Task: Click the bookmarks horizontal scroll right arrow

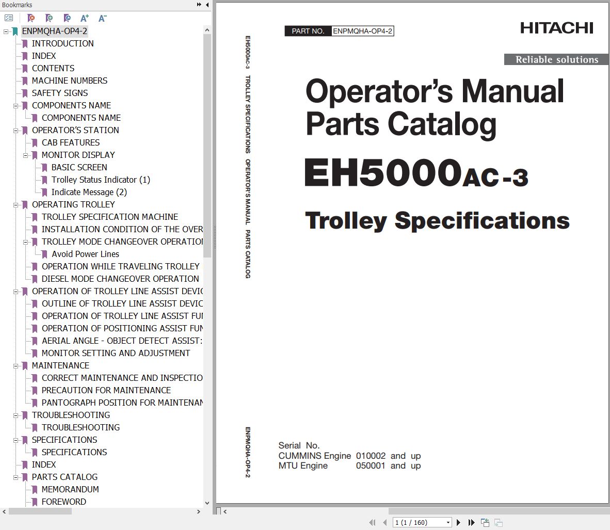Action: [x=199, y=512]
